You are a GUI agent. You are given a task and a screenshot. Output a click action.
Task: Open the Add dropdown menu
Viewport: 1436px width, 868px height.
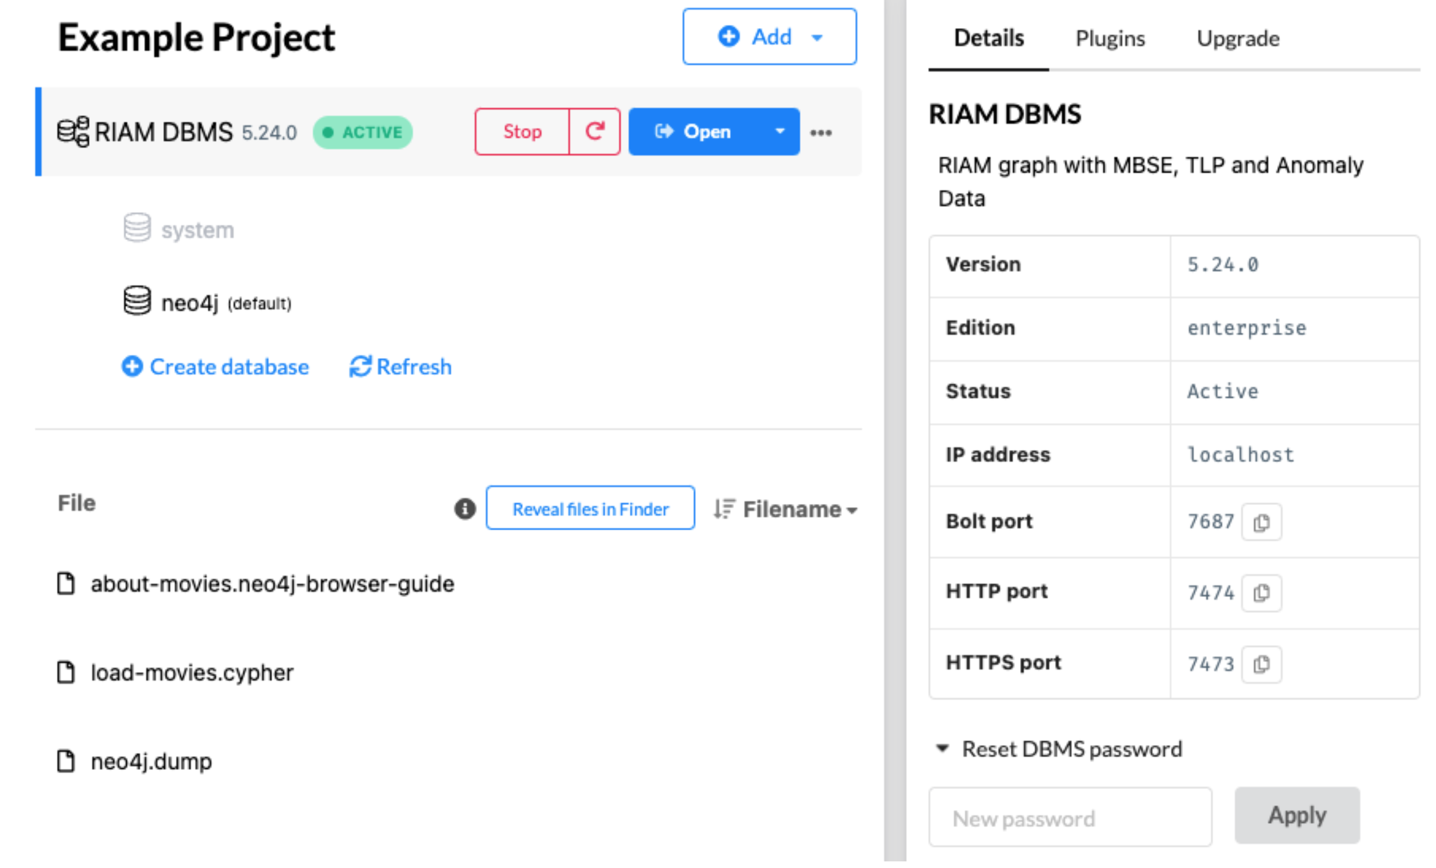click(x=769, y=37)
